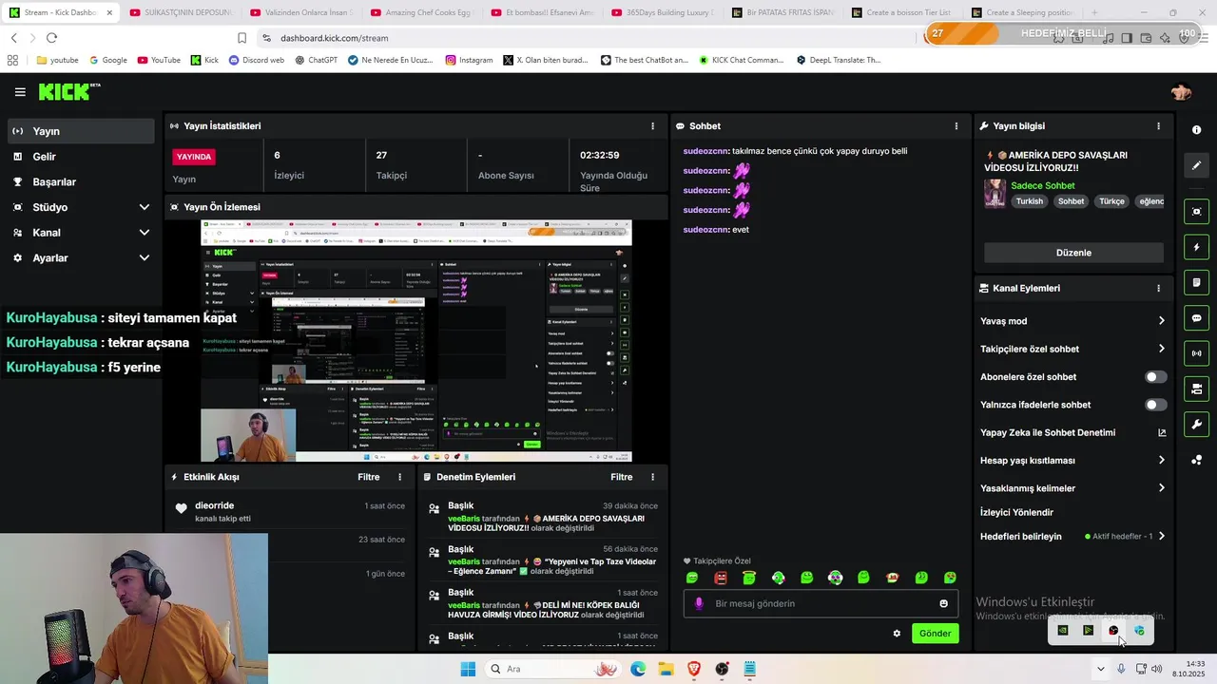
Task: Click Filtre in Etkinlik Akışı
Action: (x=369, y=477)
